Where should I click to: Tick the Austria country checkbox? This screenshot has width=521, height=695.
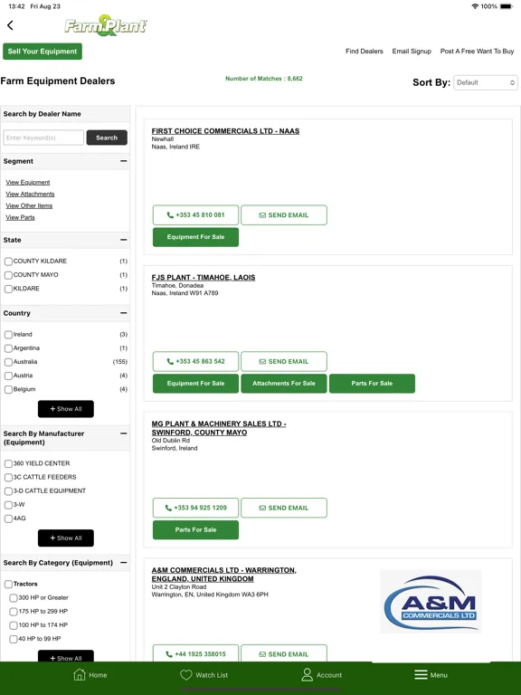pos(8,376)
